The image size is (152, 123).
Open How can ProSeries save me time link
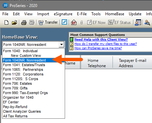tap(98, 48)
